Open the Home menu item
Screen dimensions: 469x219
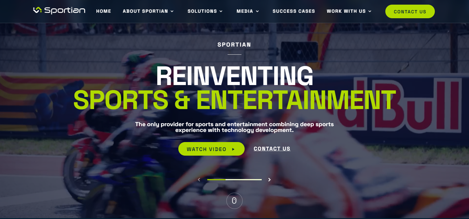[x=104, y=11]
